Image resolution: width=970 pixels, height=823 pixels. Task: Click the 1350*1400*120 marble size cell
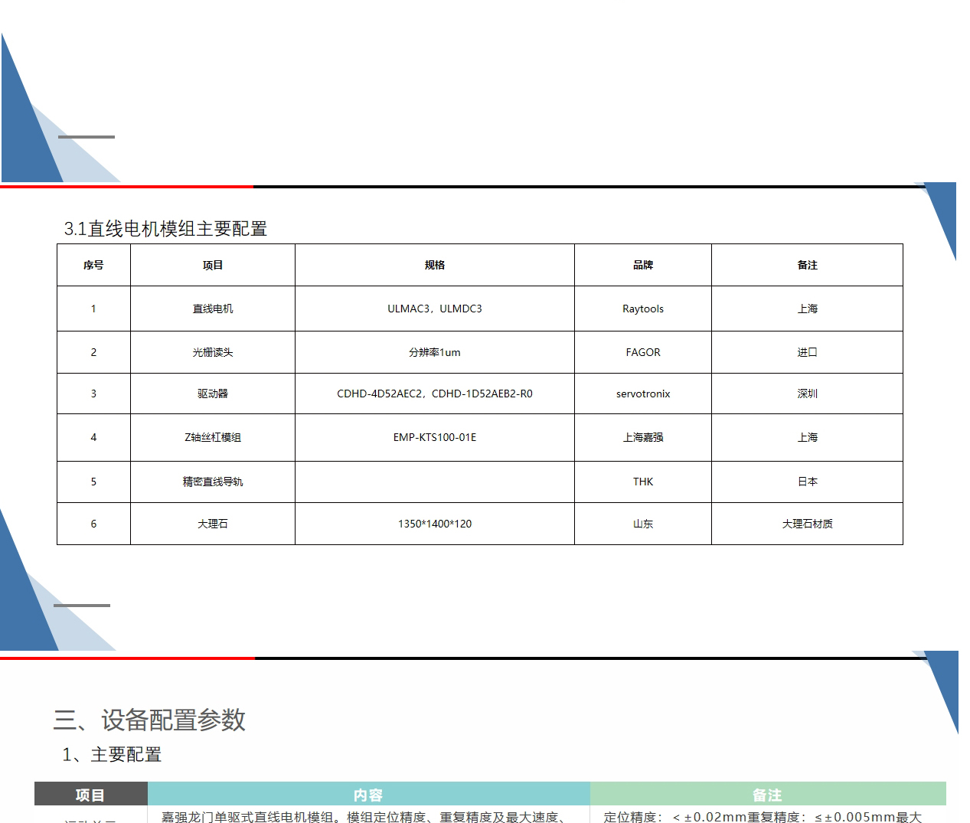pyautogui.click(x=434, y=524)
